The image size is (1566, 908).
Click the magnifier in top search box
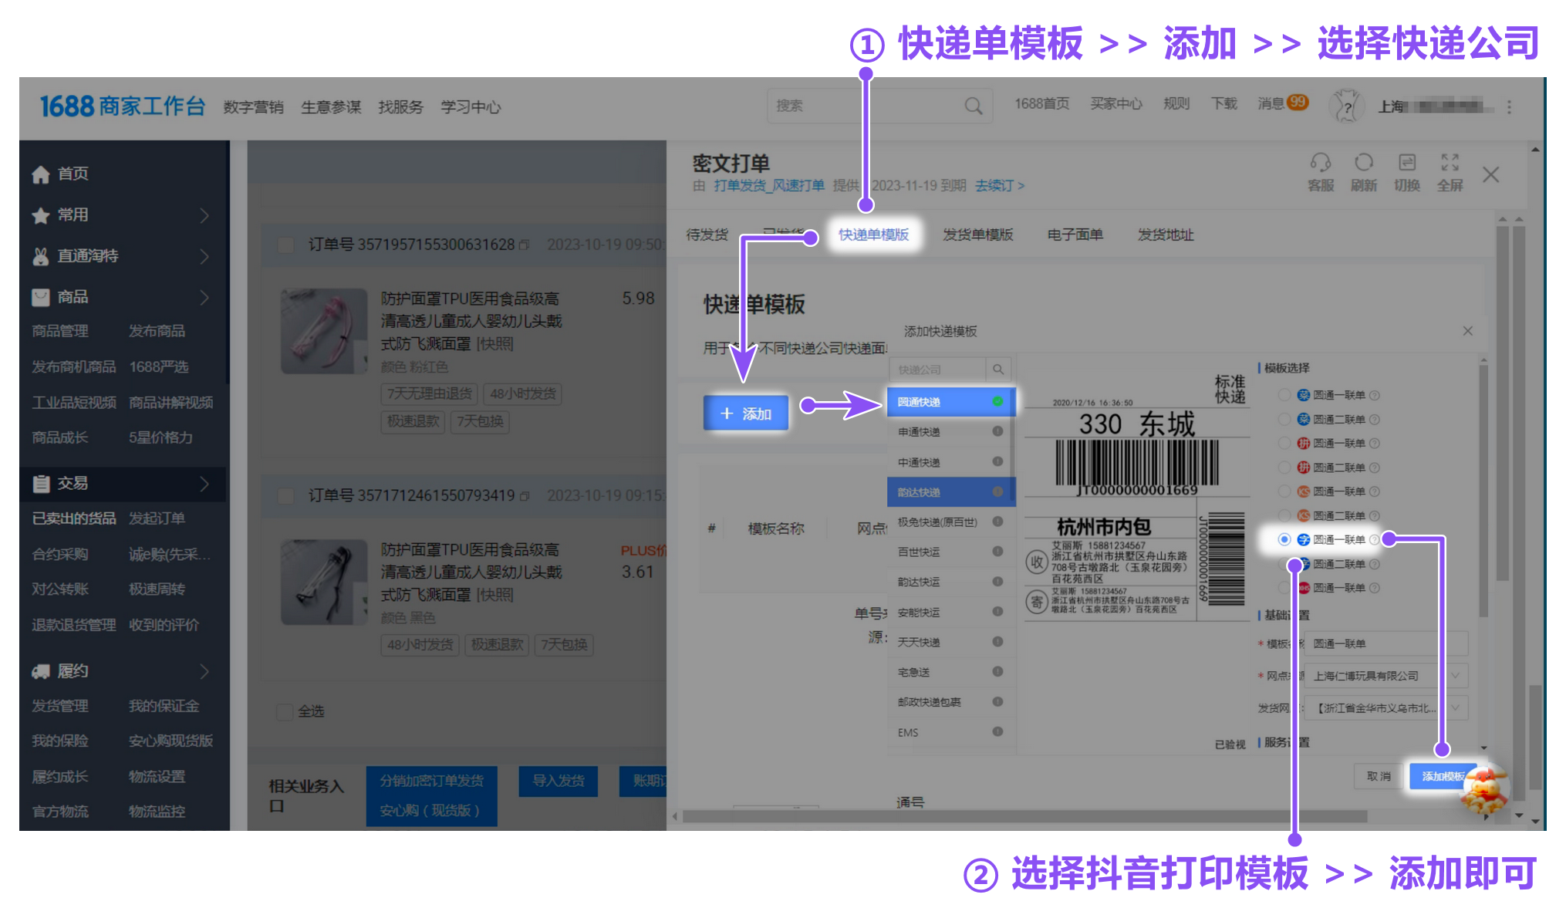click(974, 106)
